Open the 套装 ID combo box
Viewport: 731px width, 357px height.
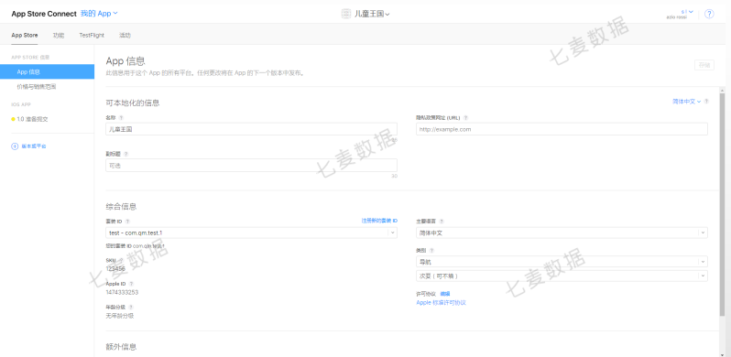point(251,233)
